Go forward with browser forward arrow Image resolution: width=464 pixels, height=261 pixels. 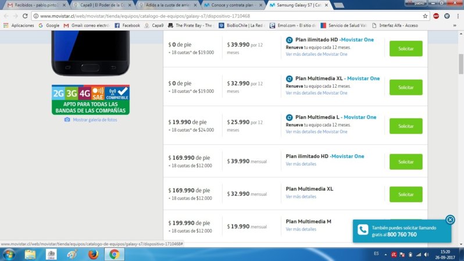tap(15, 16)
